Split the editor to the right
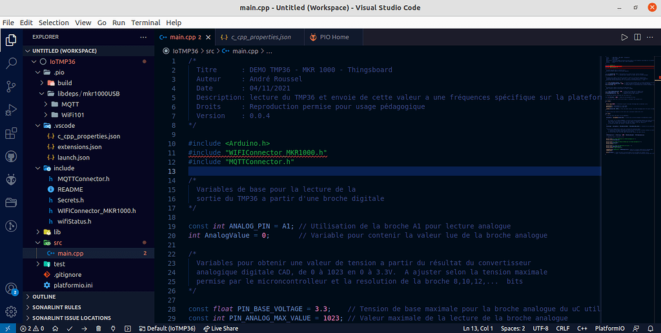661x333 pixels. click(637, 37)
